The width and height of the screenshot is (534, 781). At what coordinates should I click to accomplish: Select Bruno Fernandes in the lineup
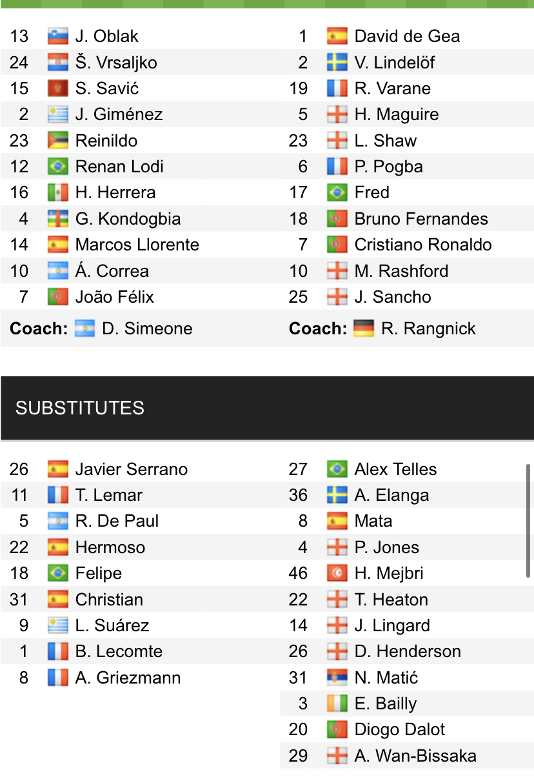pos(421,219)
